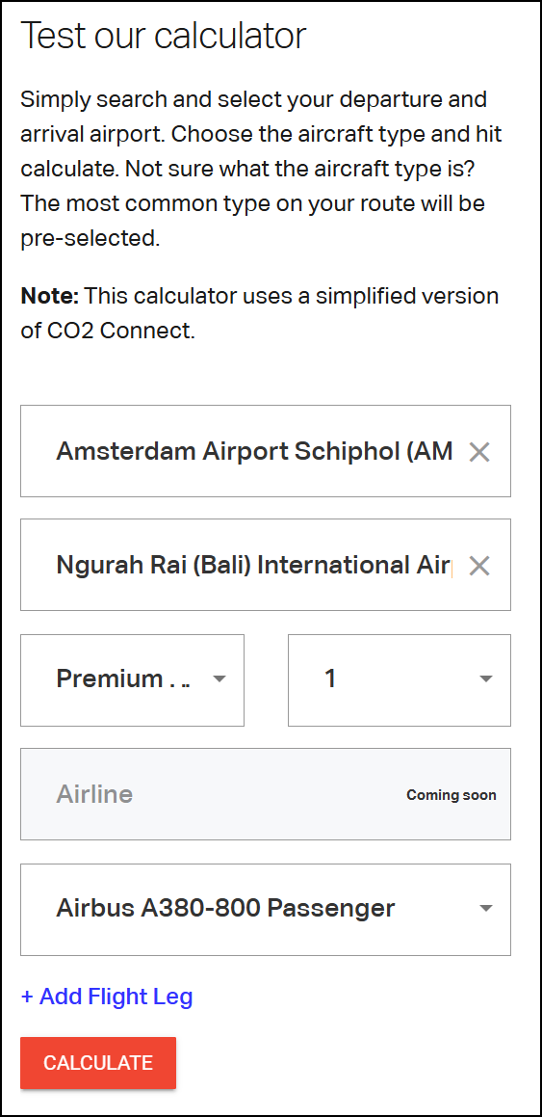542x1117 pixels.
Task: Click the Airline placeholder text
Action: [x=94, y=793]
